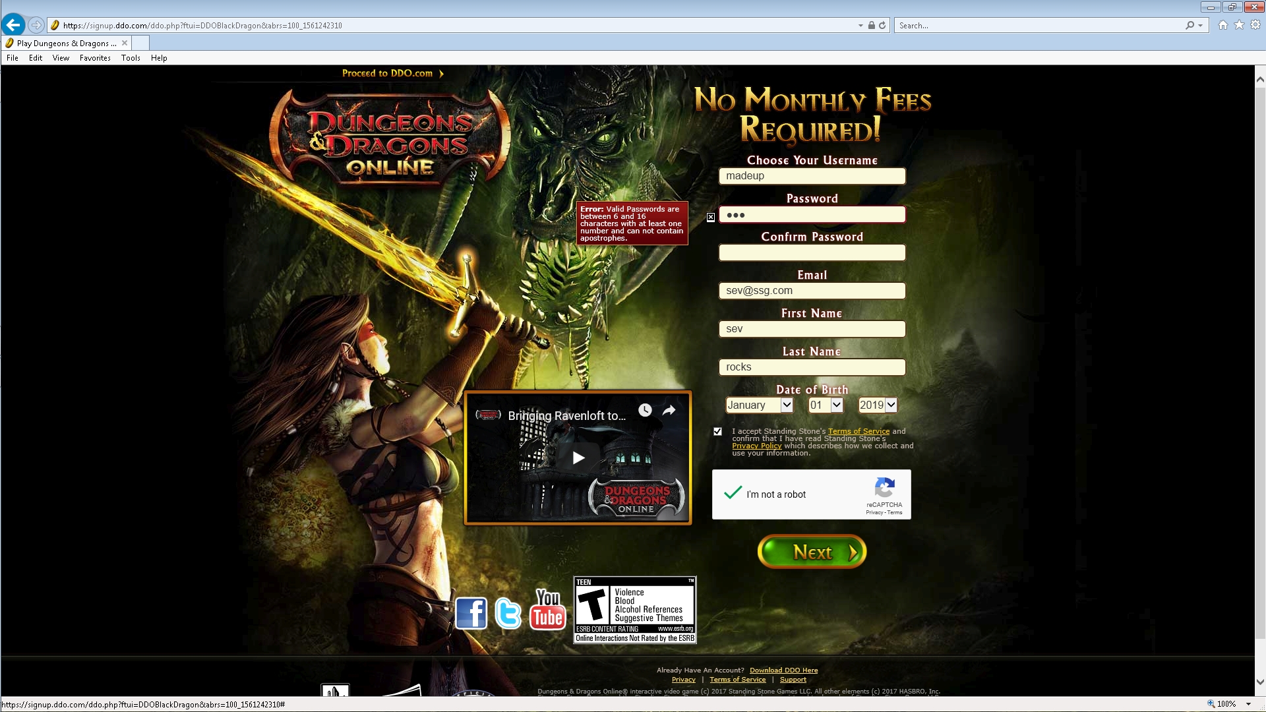
Task: Open the browser Home icon
Action: click(1223, 25)
